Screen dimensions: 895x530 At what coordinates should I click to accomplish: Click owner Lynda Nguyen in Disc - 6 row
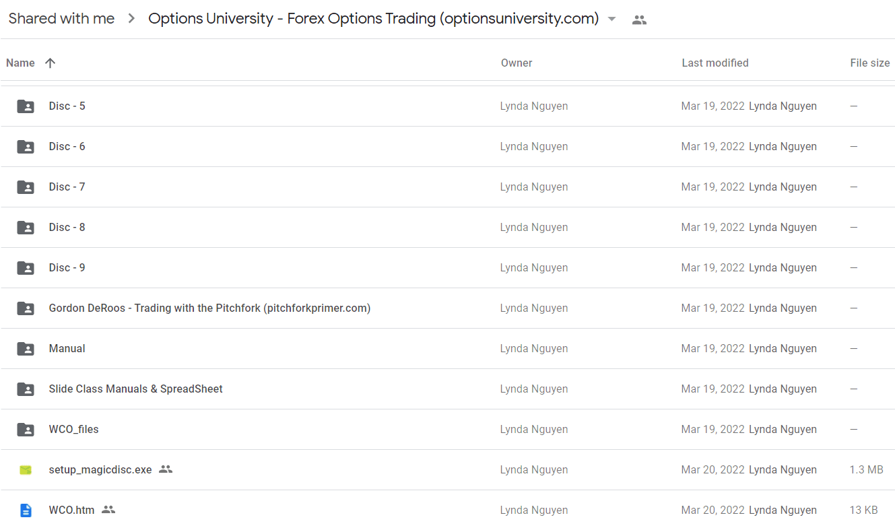[x=534, y=146]
